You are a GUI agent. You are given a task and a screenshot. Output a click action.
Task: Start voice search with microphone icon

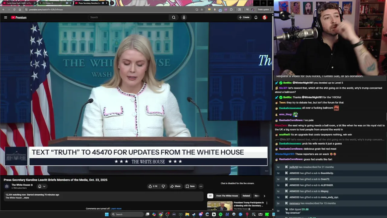click(x=184, y=17)
